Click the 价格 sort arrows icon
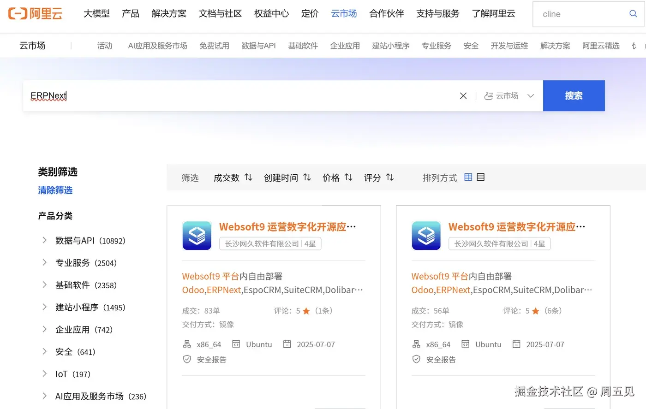The image size is (646, 409). click(x=348, y=177)
